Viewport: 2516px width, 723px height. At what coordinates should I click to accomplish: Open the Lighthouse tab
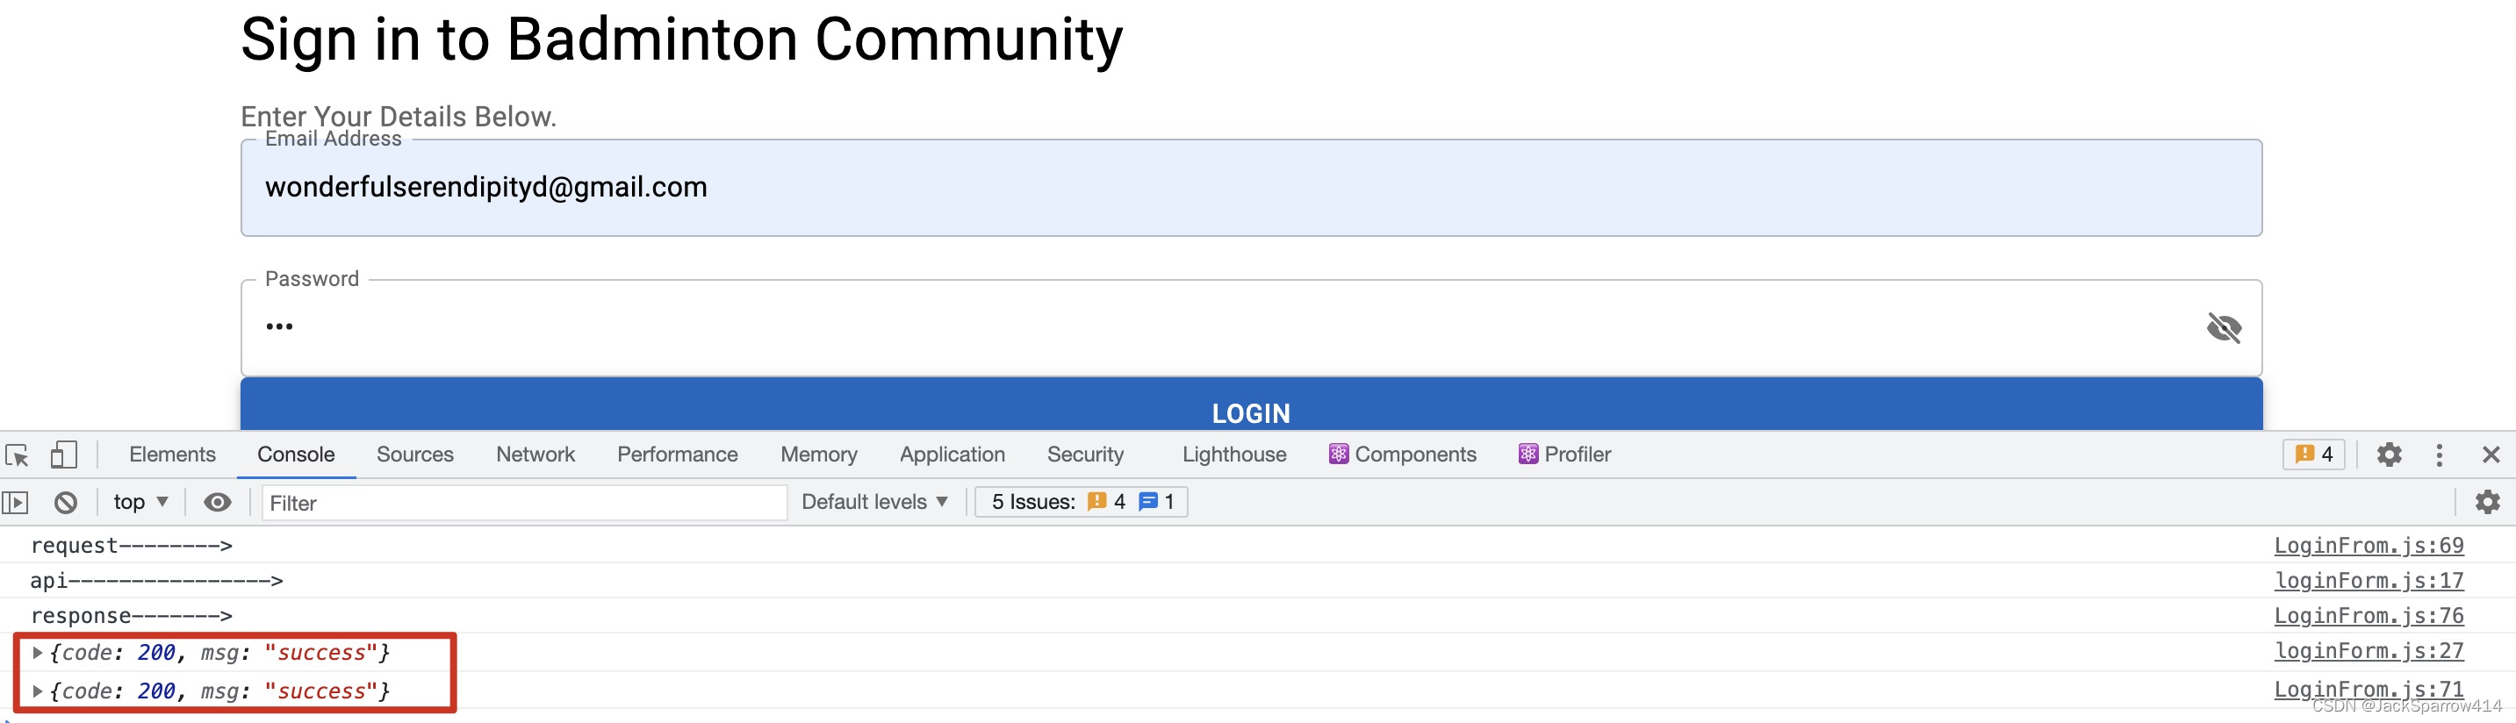point(1233,455)
